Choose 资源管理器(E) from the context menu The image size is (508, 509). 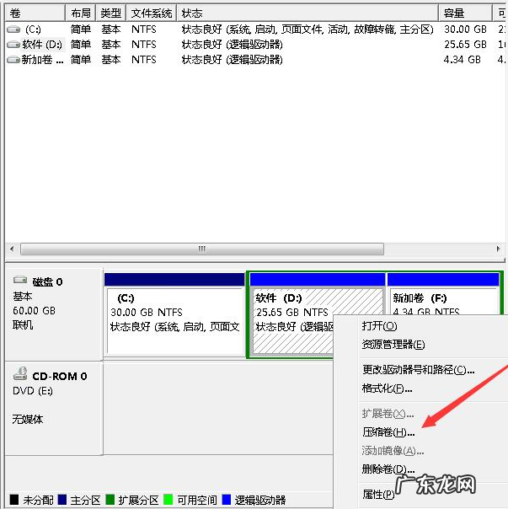(393, 345)
